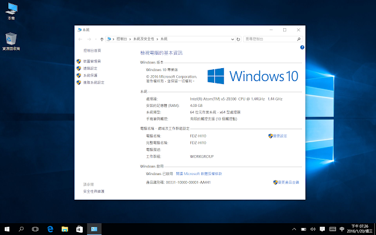Open Windows Store from taskbar

79,229
